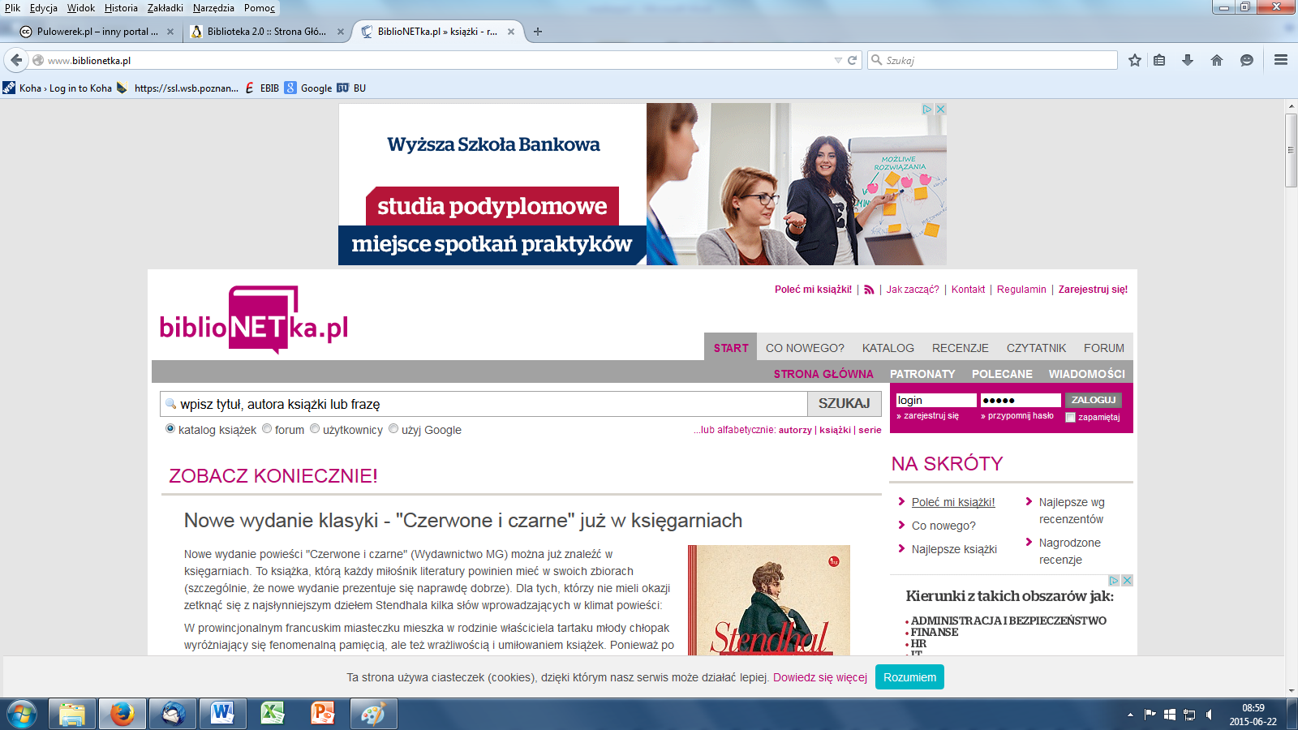Open the Edycja menu
The image size is (1298, 730).
pyautogui.click(x=44, y=8)
